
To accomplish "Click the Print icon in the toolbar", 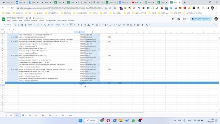I will pyautogui.click(x=22, y=25).
